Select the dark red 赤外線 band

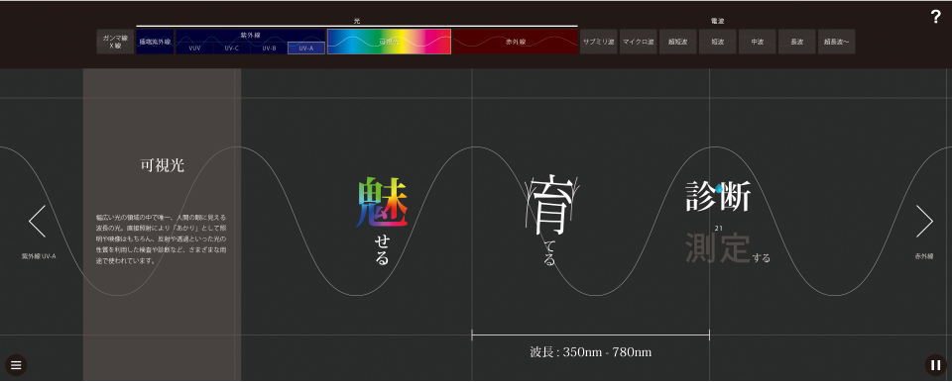516,42
